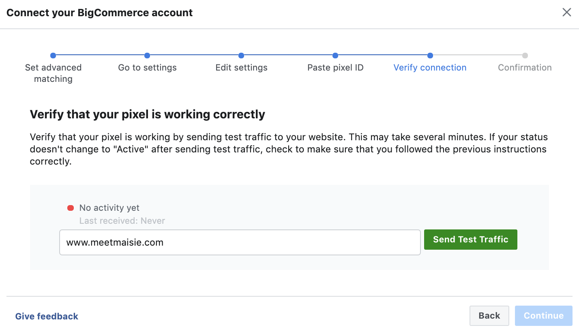Go to the Go to settings label

(x=147, y=68)
